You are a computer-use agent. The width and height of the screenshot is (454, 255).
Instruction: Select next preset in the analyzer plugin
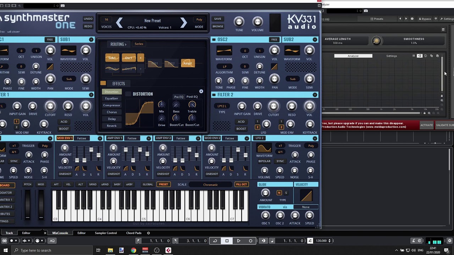406,19
